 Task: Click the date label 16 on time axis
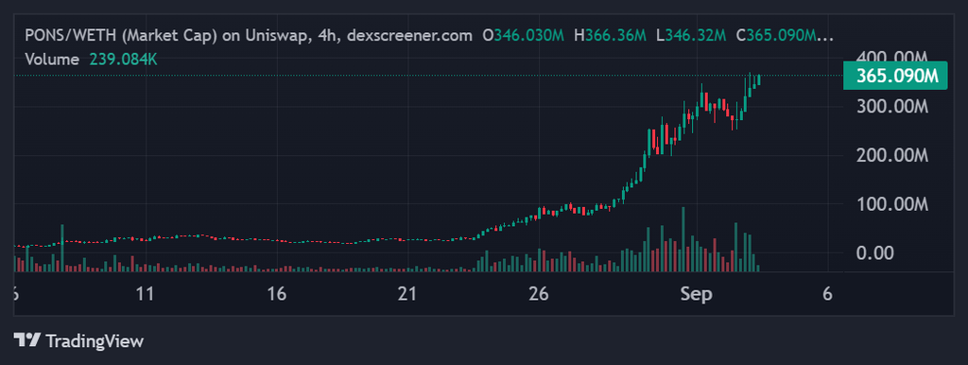coord(277,294)
